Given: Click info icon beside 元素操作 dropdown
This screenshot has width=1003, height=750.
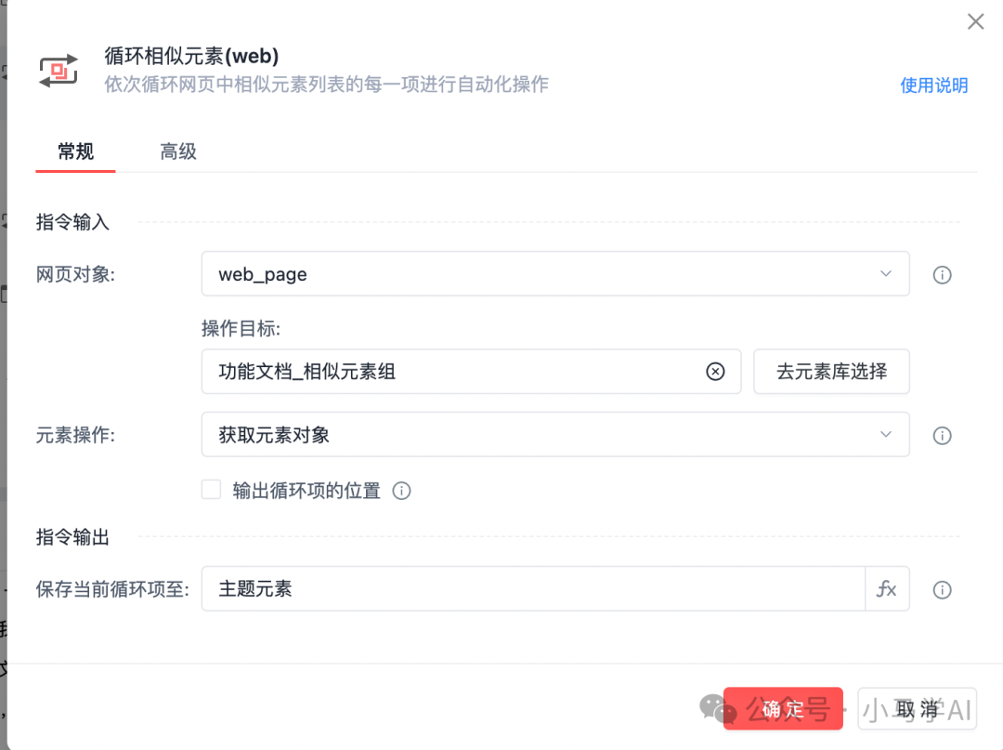Looking at the screenshot, I should (942, 435).
